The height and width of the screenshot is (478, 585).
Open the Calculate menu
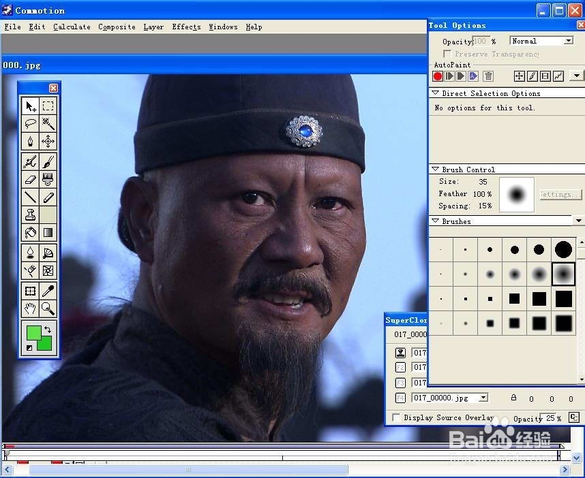72,27
